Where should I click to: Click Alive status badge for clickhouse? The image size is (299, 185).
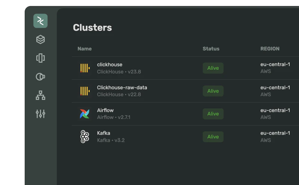(x=213, y=68)
